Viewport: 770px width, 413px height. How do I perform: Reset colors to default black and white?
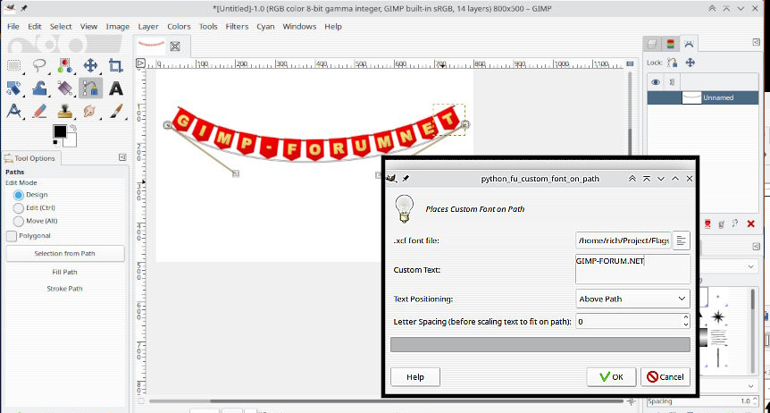56,144
